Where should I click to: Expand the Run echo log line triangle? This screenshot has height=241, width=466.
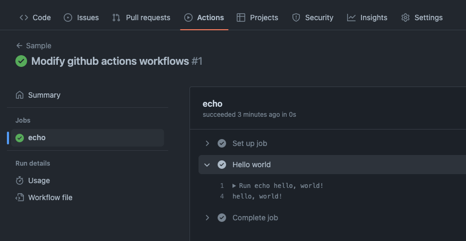click(235, 186)
